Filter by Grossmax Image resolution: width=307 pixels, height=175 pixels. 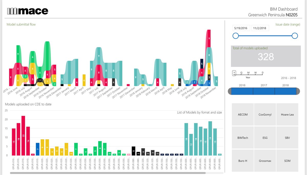(x=265, y=161)
